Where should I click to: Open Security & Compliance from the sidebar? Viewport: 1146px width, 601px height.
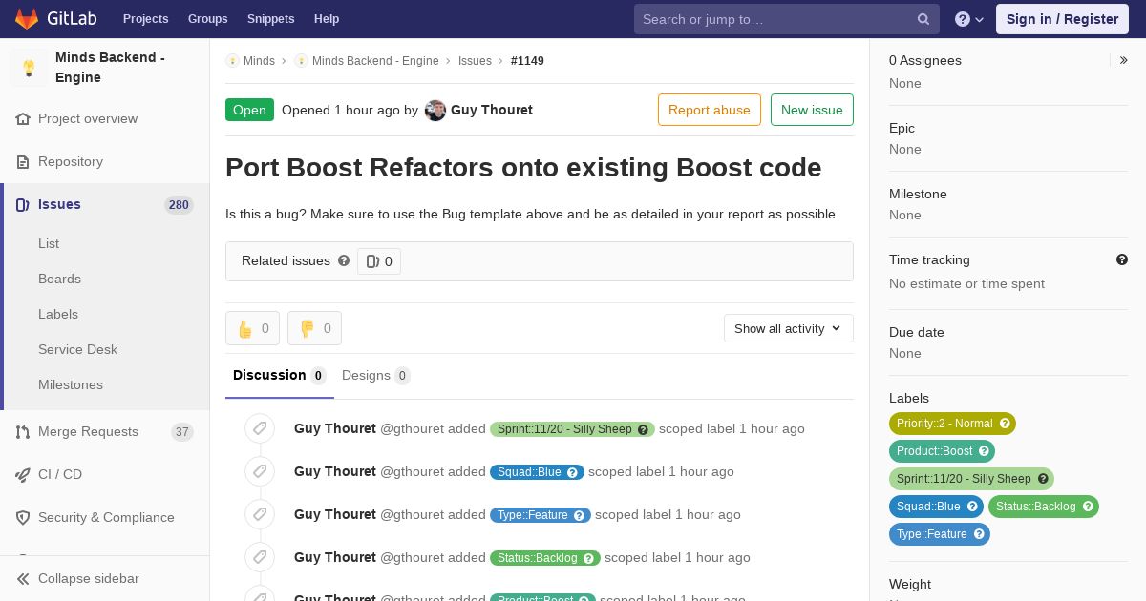point(105,517)
